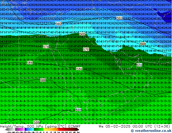Screen dimensions: 172x133
Task: Click the rightmost '584' contour label
Action: pyautogui.click(x=79, y=69)
